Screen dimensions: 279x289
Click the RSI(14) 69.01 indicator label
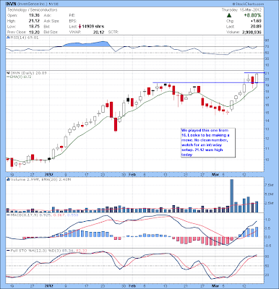point(24,38)
